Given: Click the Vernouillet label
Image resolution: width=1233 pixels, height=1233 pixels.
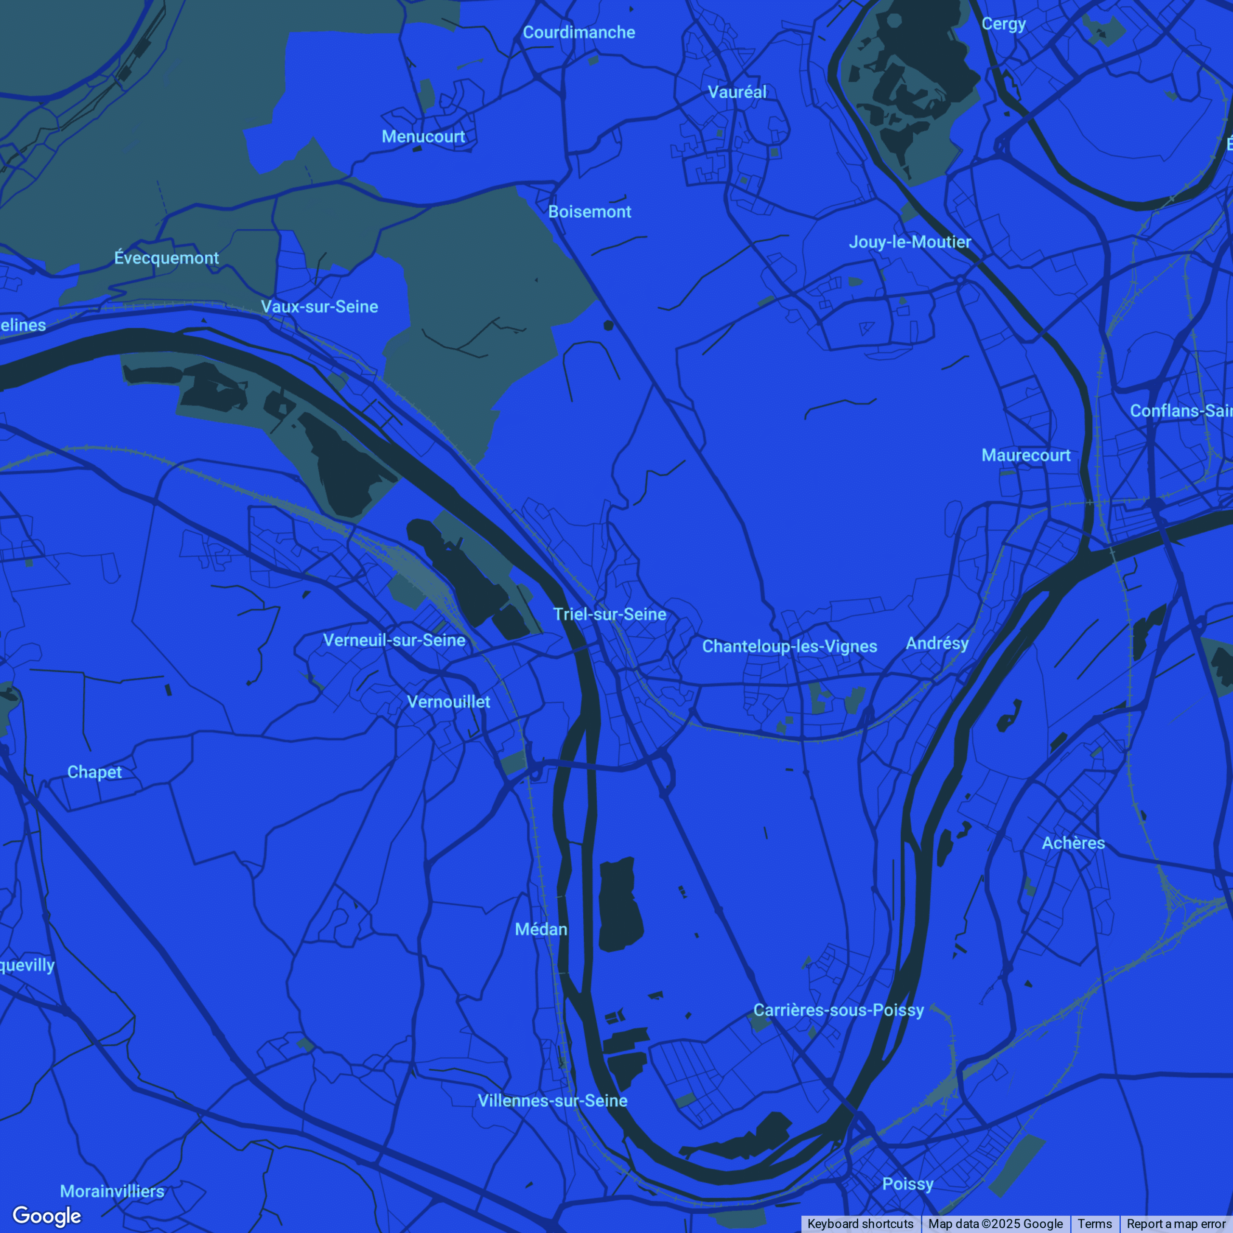Looking at the screenshot, I should (449, 702).
